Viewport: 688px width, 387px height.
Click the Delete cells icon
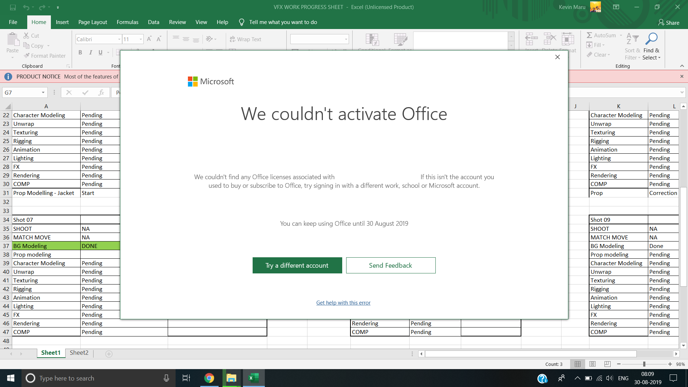550,39
